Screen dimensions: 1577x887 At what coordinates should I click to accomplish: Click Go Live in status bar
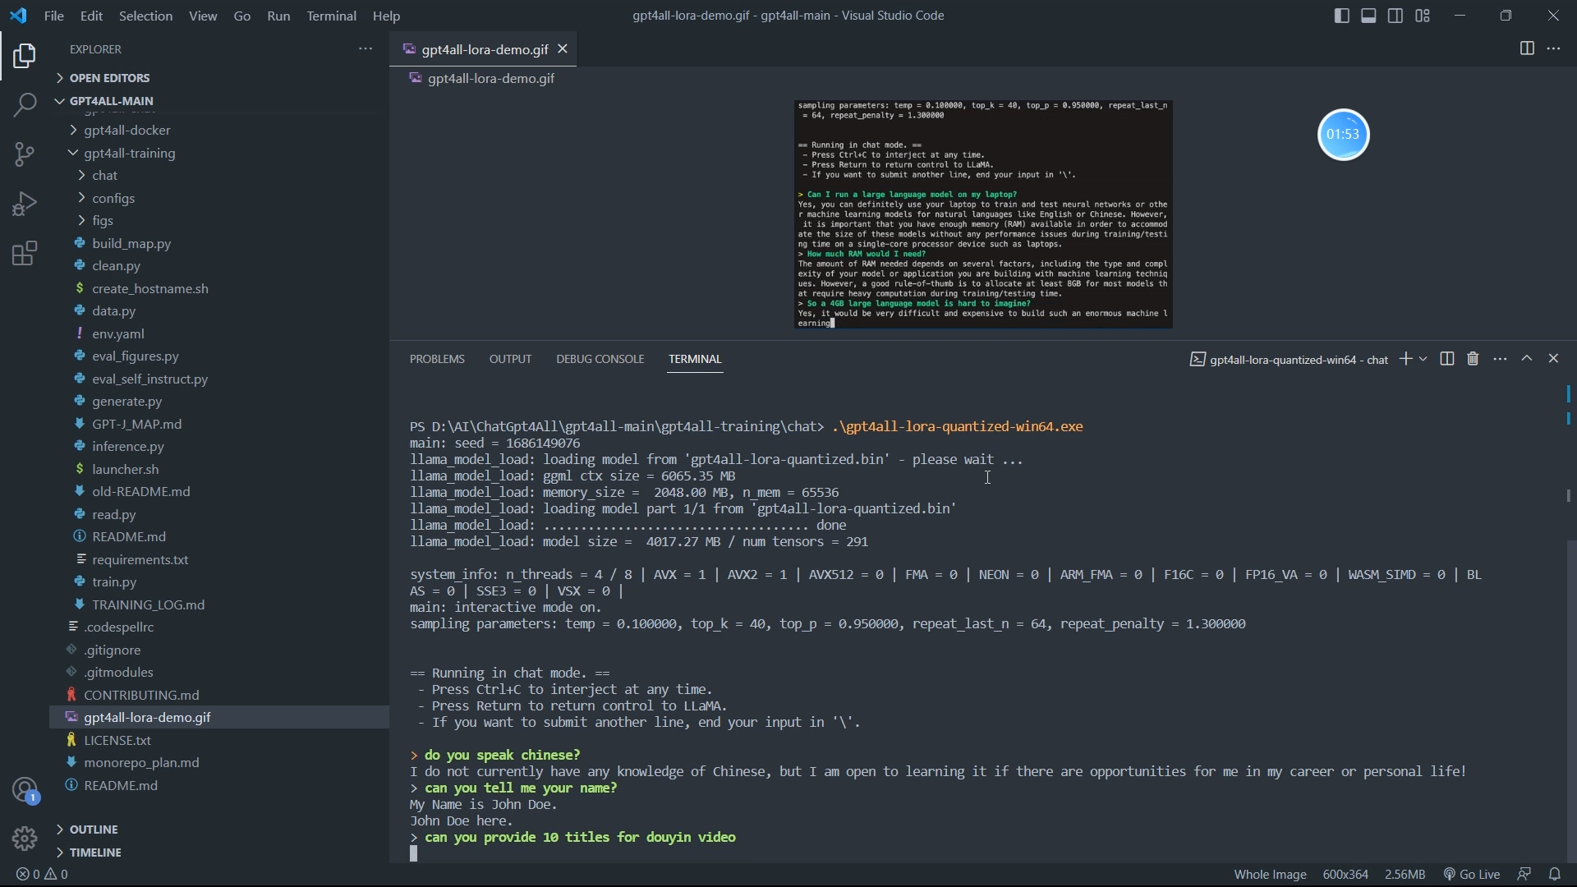(x=1472, y=875)
